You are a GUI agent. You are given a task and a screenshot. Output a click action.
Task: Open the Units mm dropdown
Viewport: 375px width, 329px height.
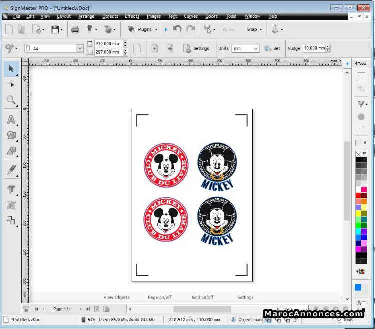coord(256,49)
